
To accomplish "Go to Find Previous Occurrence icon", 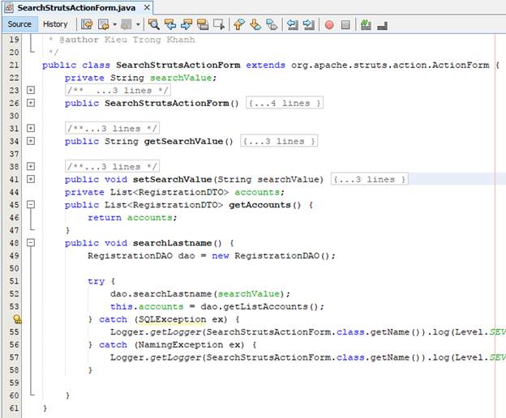I will (170, 24).
